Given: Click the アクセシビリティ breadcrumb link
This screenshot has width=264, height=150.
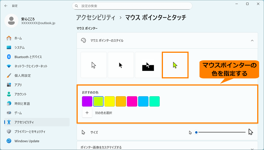Looking at the screenshot, I should (x=96, y=17).
